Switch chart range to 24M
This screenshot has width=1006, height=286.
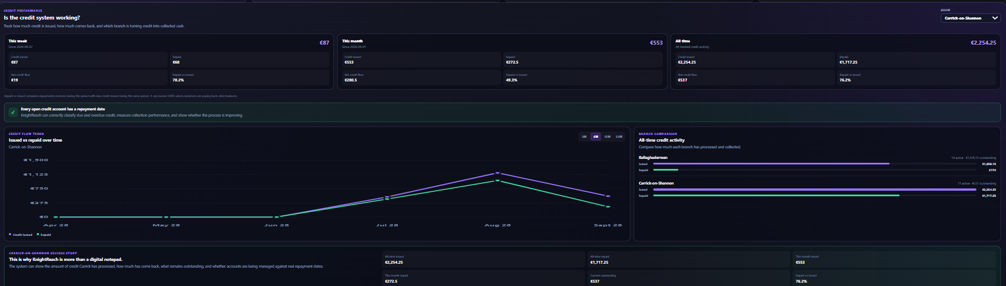coord(619,136)
